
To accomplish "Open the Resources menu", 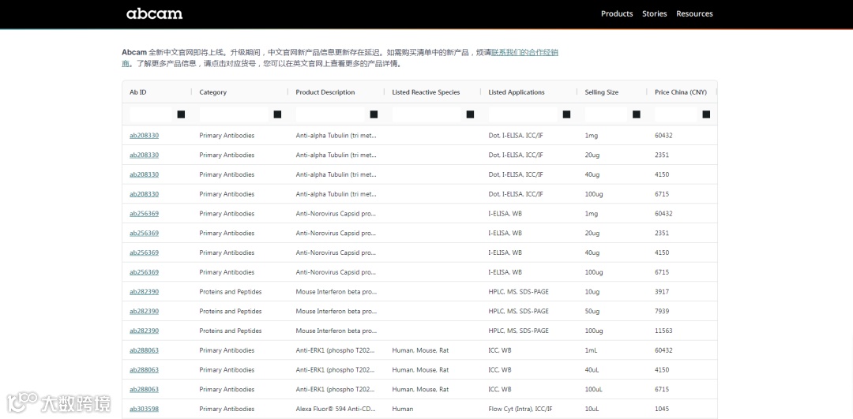I will (x=694, y=13).
